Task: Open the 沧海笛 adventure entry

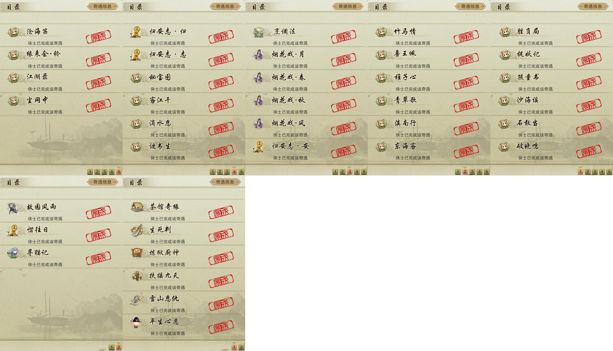Action: pyautogui.click(x=61, y=35)
